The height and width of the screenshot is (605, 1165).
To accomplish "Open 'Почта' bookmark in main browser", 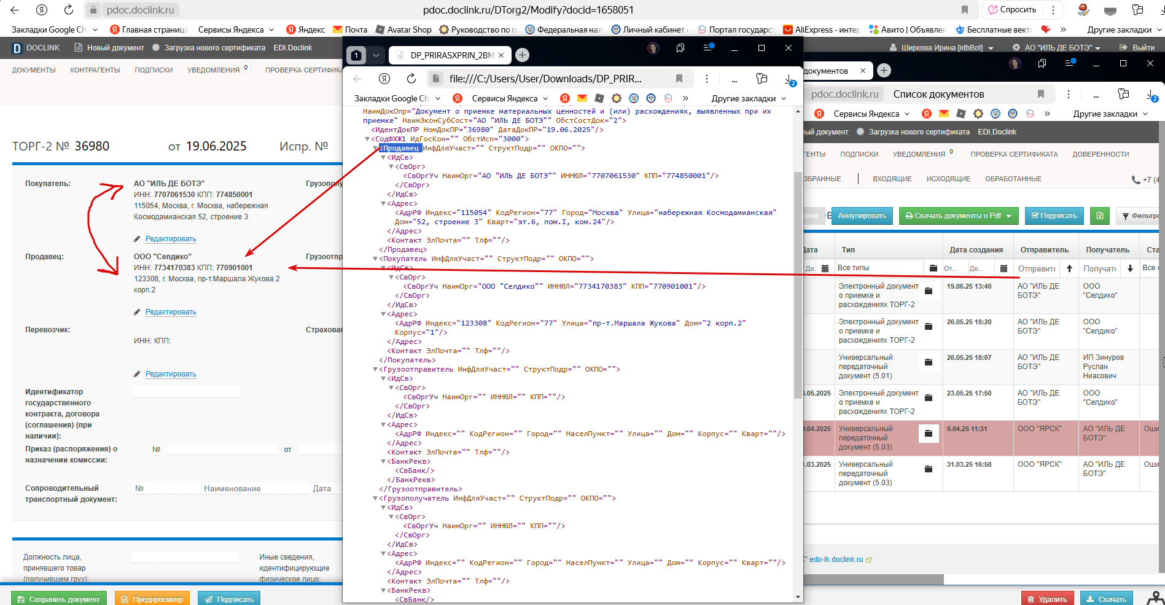I will [x=350, y=29].
